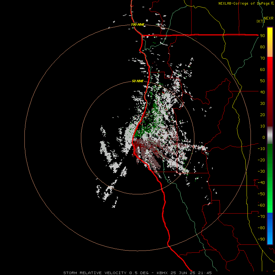Screen dimensions: 275x275
Task: Select the 70 value on the velocity scale
Action: 262,58
